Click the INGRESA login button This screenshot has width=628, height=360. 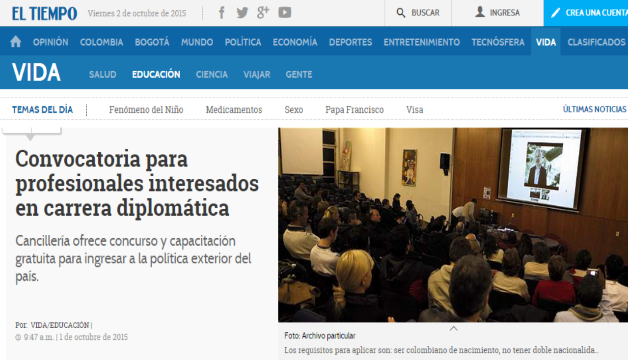[x=497, y=13]
